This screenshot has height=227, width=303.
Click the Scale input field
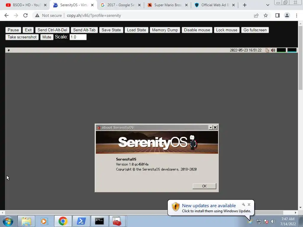coord(78,37)
